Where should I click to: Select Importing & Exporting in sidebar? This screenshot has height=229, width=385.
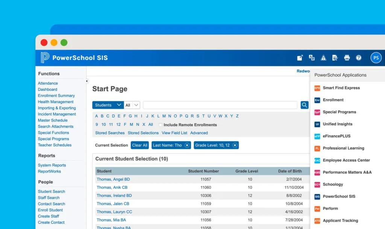point(57,108)
